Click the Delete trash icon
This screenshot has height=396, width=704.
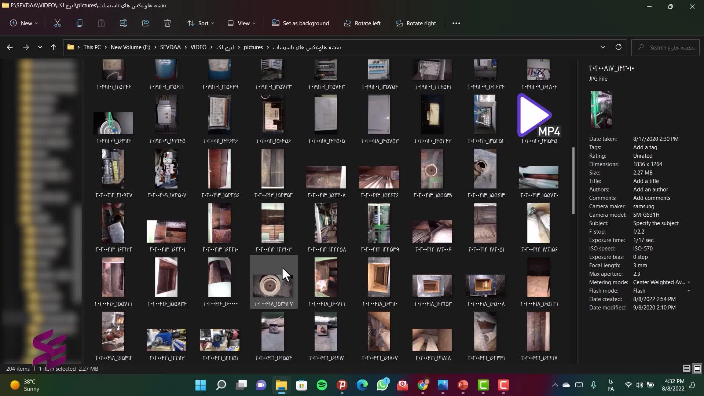click(168, 23)
